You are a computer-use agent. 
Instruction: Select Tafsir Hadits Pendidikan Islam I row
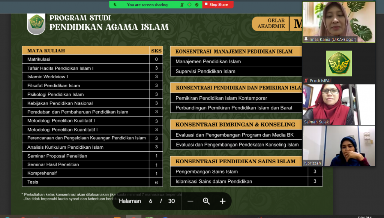[x=92, y=68]
